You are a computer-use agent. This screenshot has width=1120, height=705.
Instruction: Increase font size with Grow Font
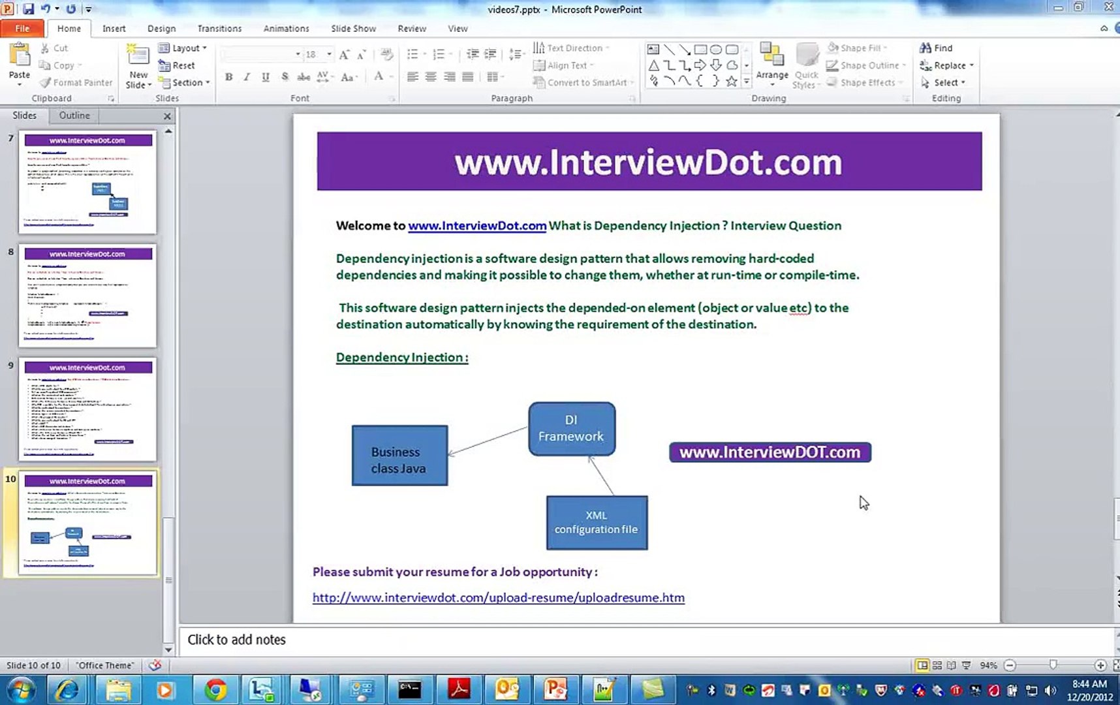point(344,54)
